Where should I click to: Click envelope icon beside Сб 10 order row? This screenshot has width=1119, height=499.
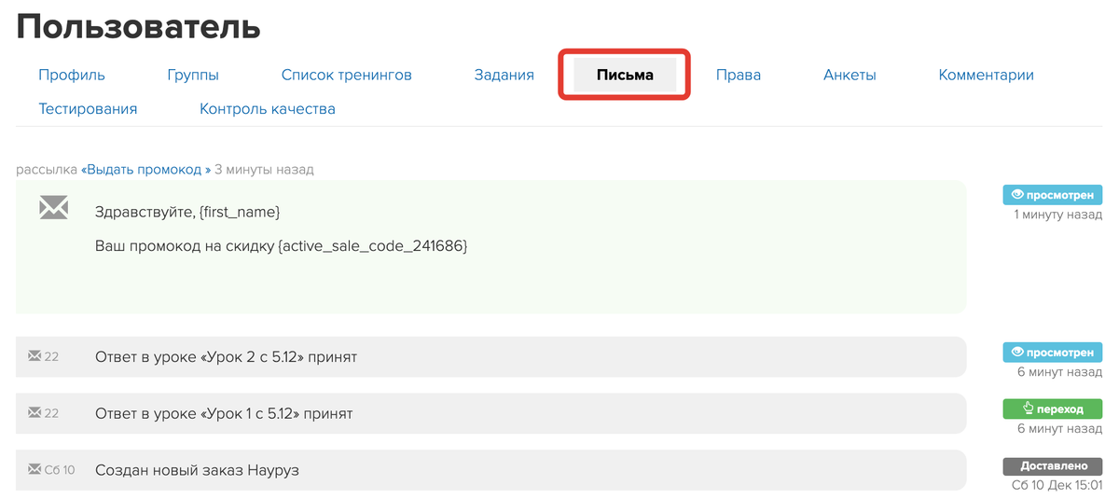35,469
